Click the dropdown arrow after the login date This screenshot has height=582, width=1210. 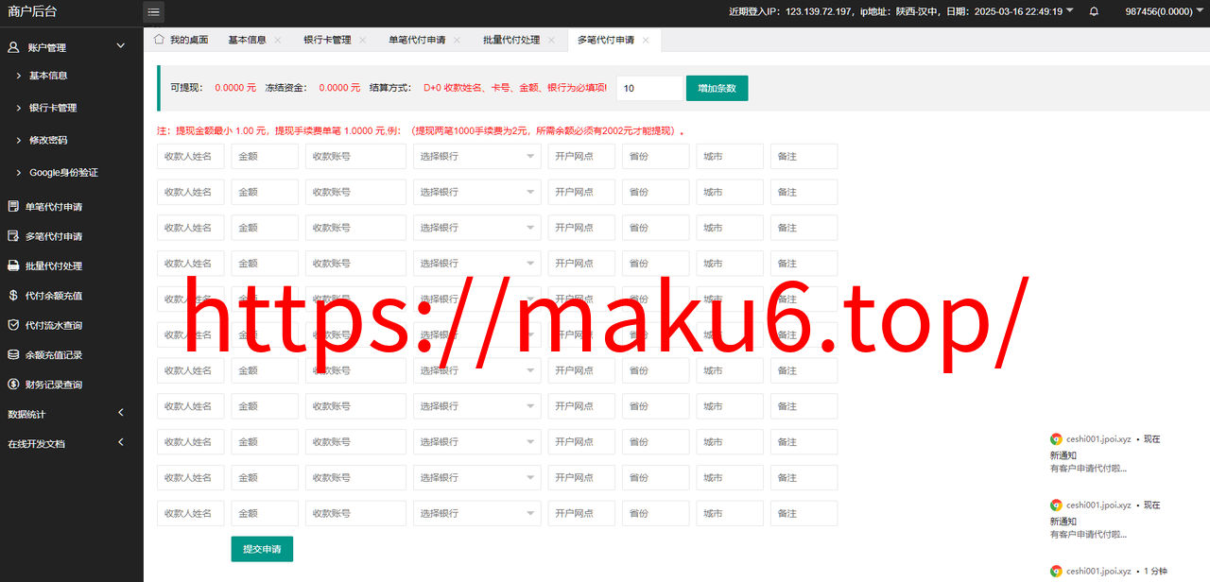pos(1070,11)
